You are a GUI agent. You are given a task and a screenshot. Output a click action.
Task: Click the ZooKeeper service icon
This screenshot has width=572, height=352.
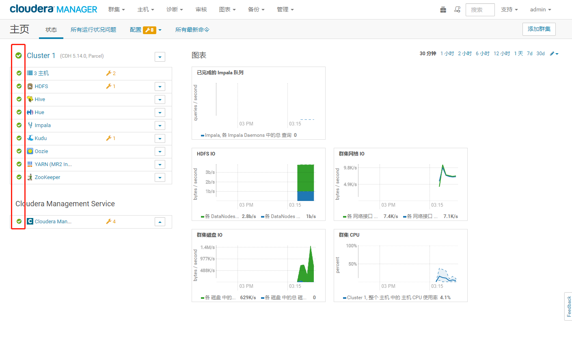(x=30, y=177)
